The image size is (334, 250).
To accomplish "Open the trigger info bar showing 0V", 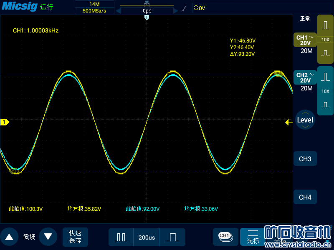I will [x=261, y=8].
